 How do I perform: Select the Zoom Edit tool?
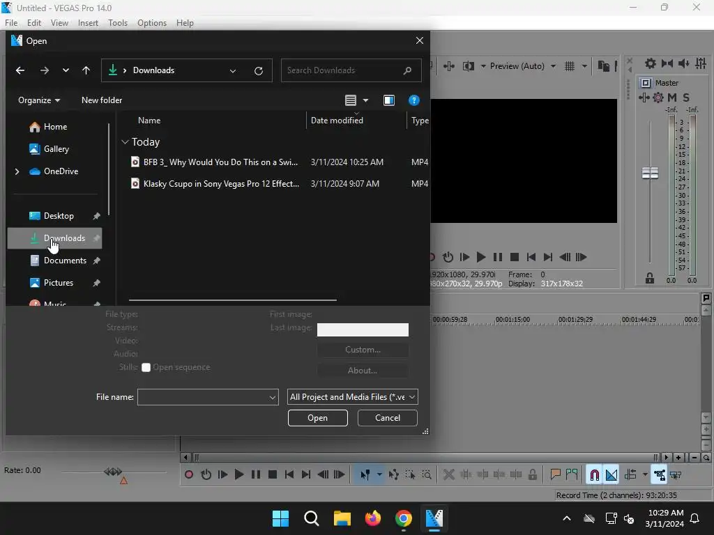pyautogui.click(x=427, y=475)
